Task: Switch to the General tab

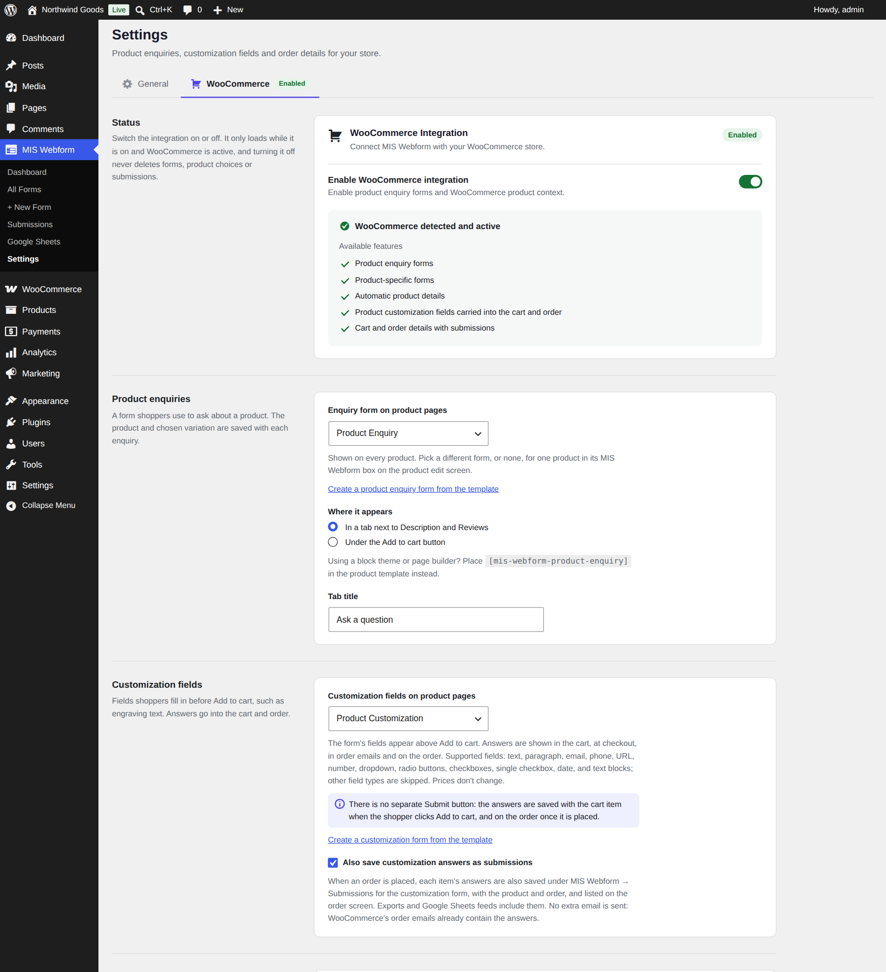Action: (145, 84)
